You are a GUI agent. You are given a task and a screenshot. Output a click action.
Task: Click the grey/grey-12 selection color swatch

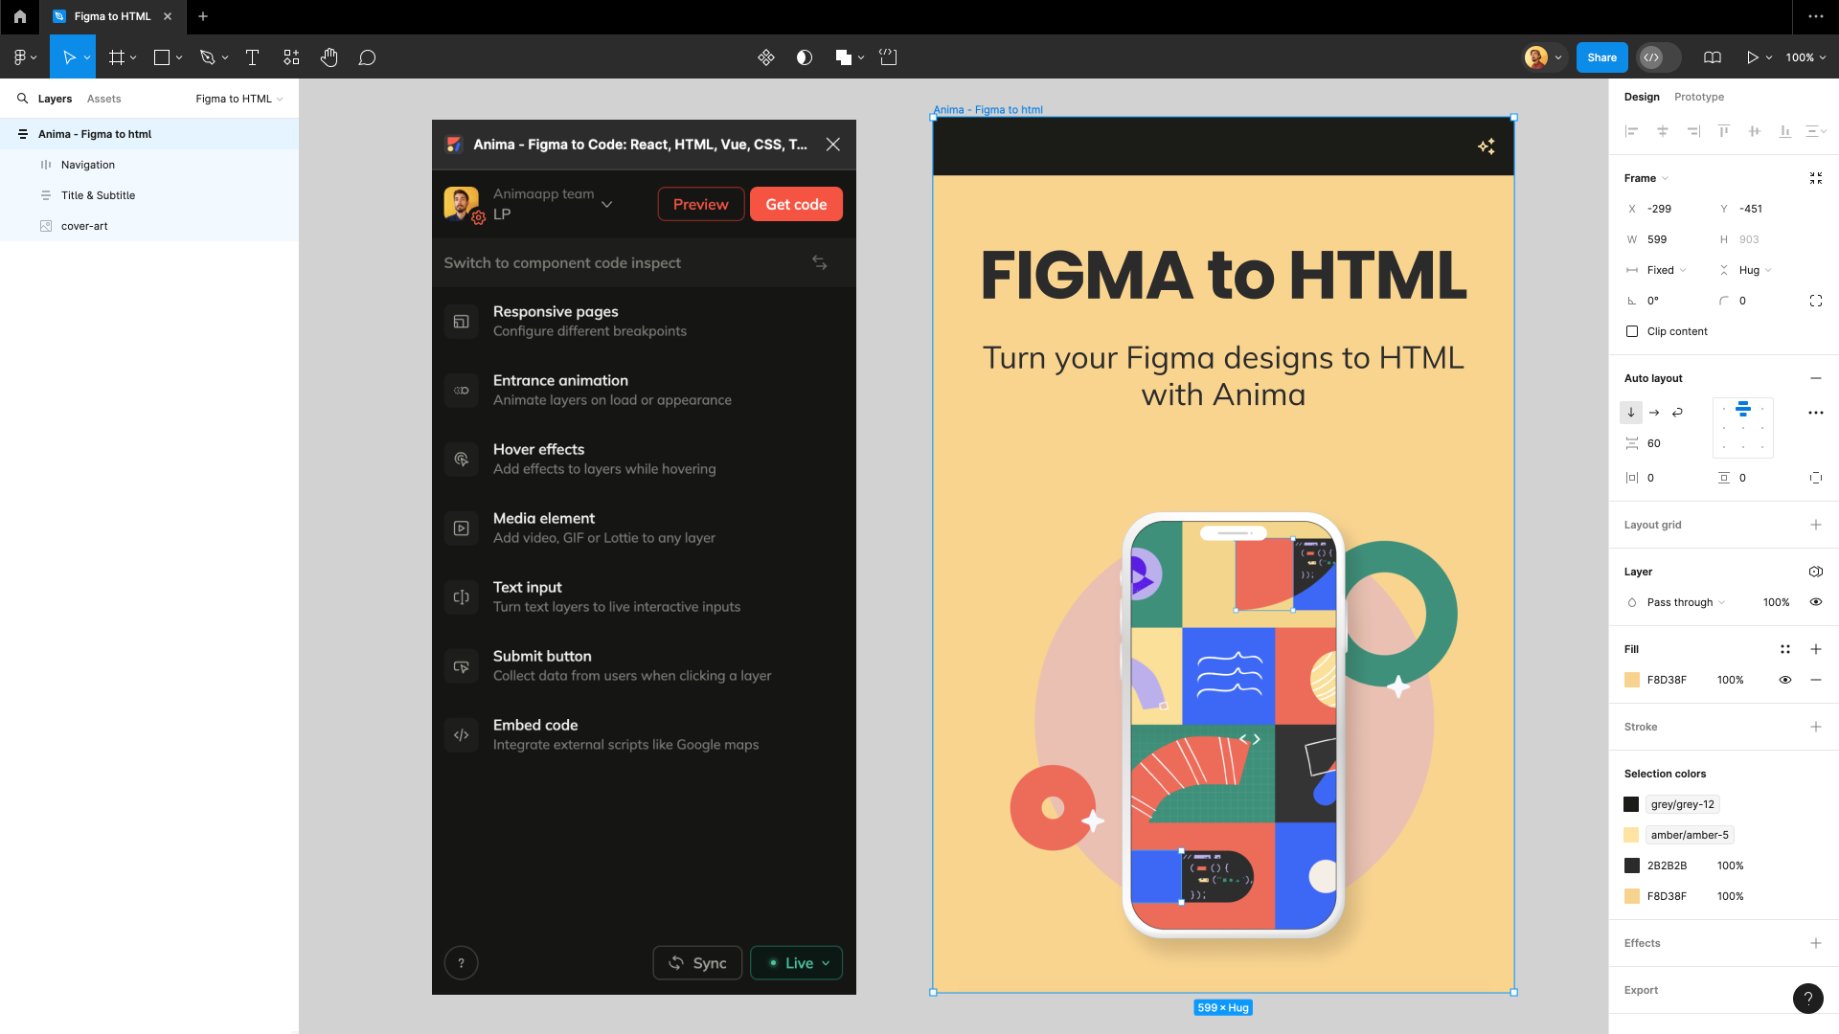tap(1632, 804)
